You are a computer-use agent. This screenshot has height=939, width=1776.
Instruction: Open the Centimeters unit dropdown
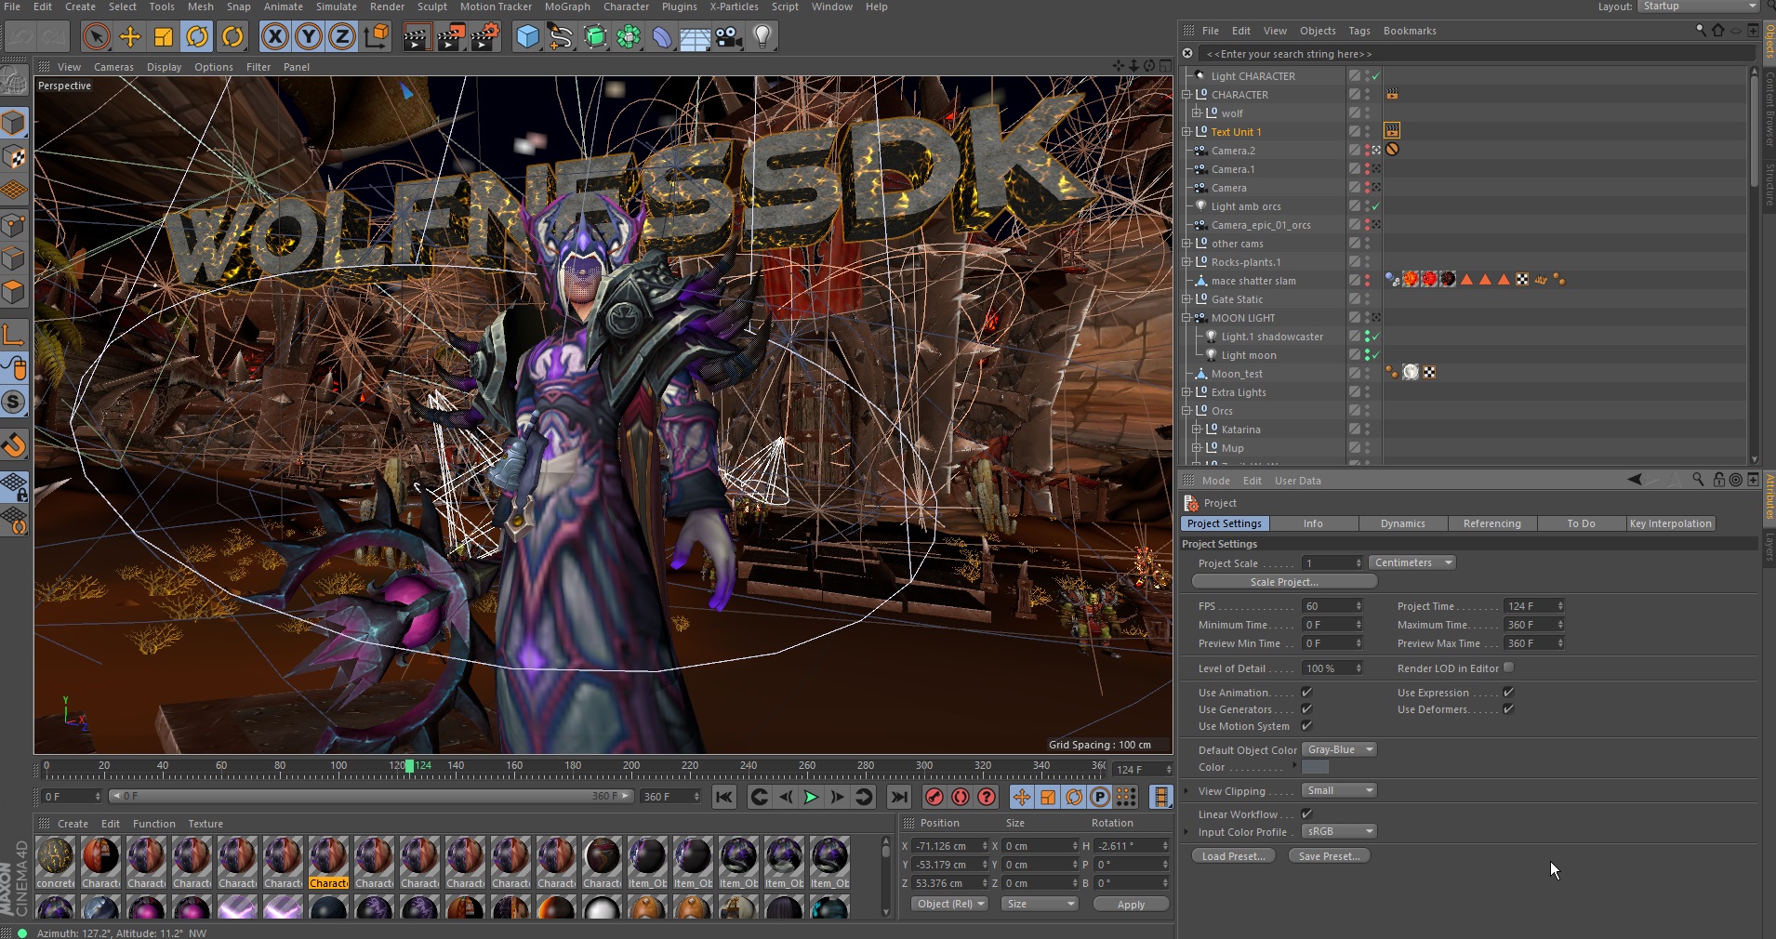pos(1412,562)
